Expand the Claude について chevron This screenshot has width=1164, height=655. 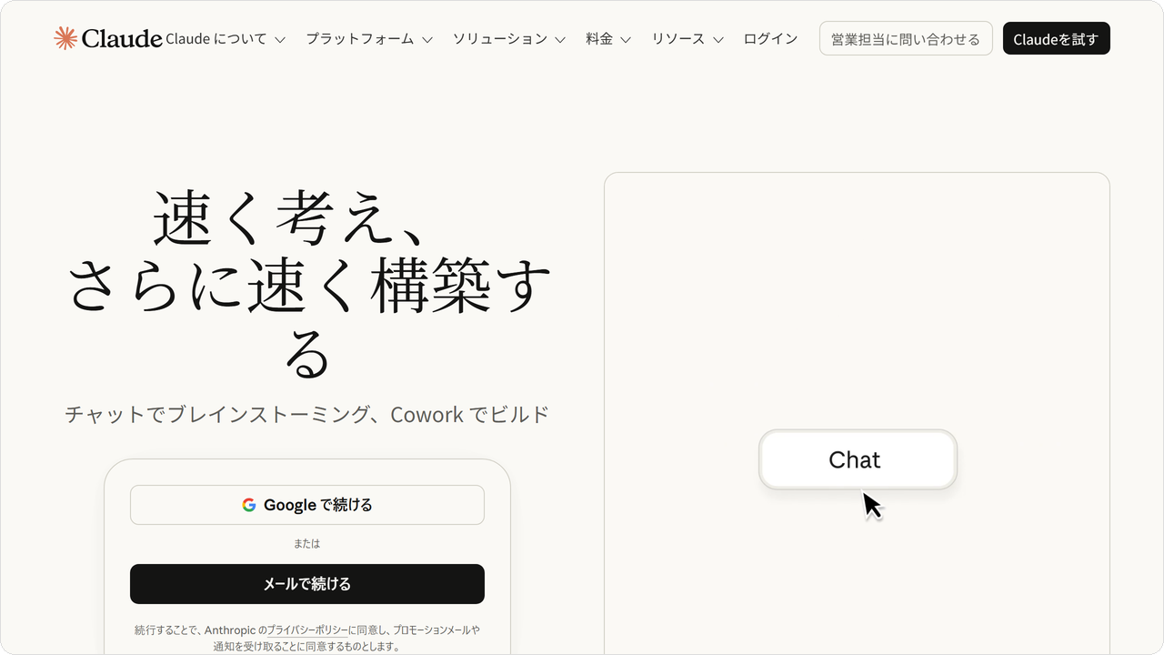(x=280, y=40)
